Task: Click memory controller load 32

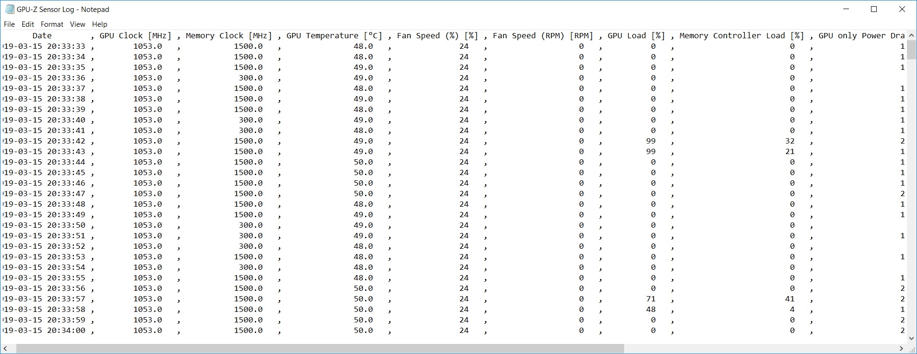Action: tap(789, 141)
